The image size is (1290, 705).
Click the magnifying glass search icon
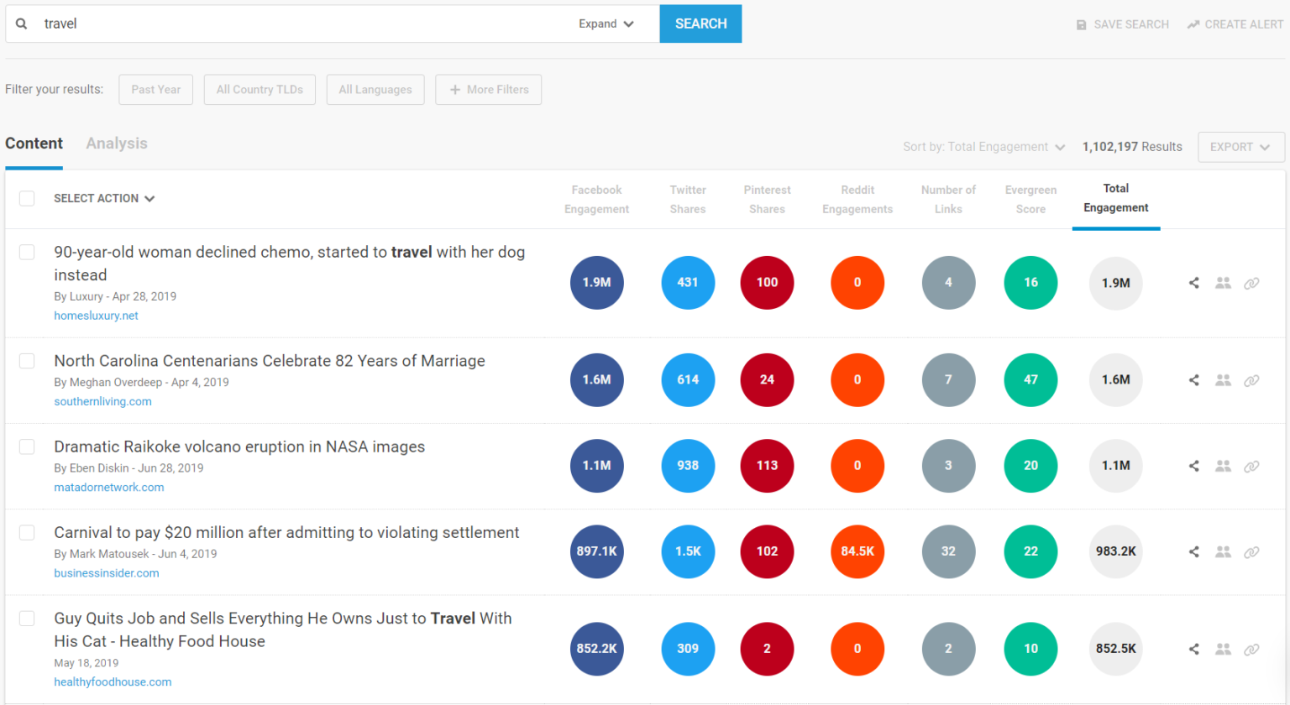(22, 23)
